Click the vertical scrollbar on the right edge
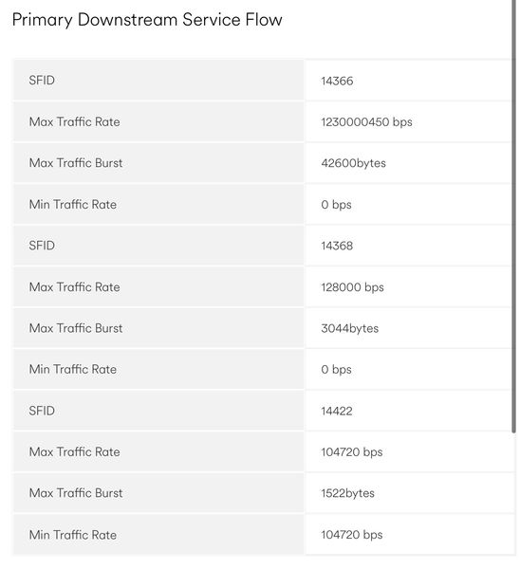 point(513,216)
